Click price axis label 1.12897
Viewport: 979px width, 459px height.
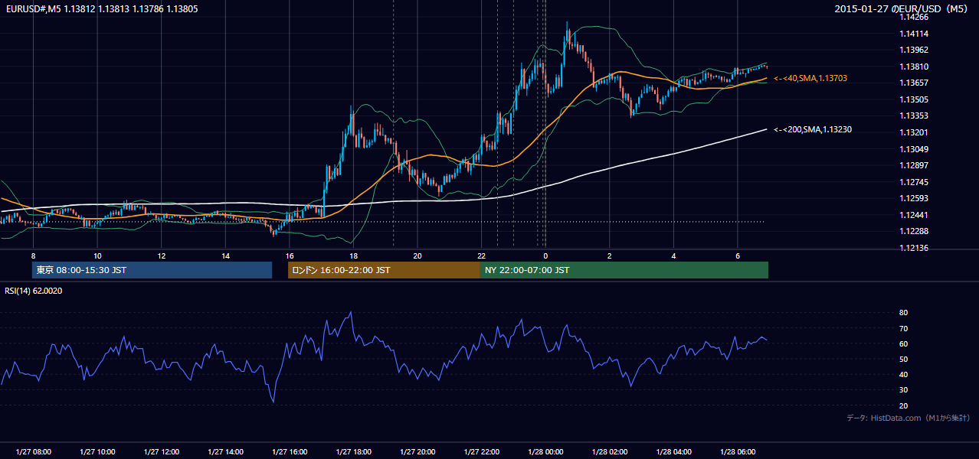click(x=914, y=165)
